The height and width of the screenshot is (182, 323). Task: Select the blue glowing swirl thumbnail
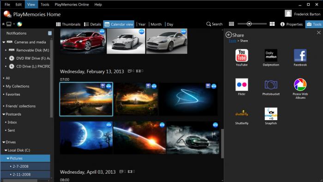tap(188, 99)
